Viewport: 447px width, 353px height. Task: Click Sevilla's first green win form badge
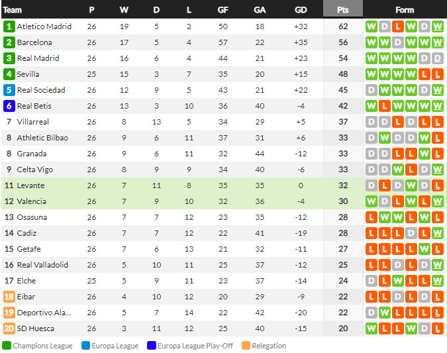coord(371,74)
